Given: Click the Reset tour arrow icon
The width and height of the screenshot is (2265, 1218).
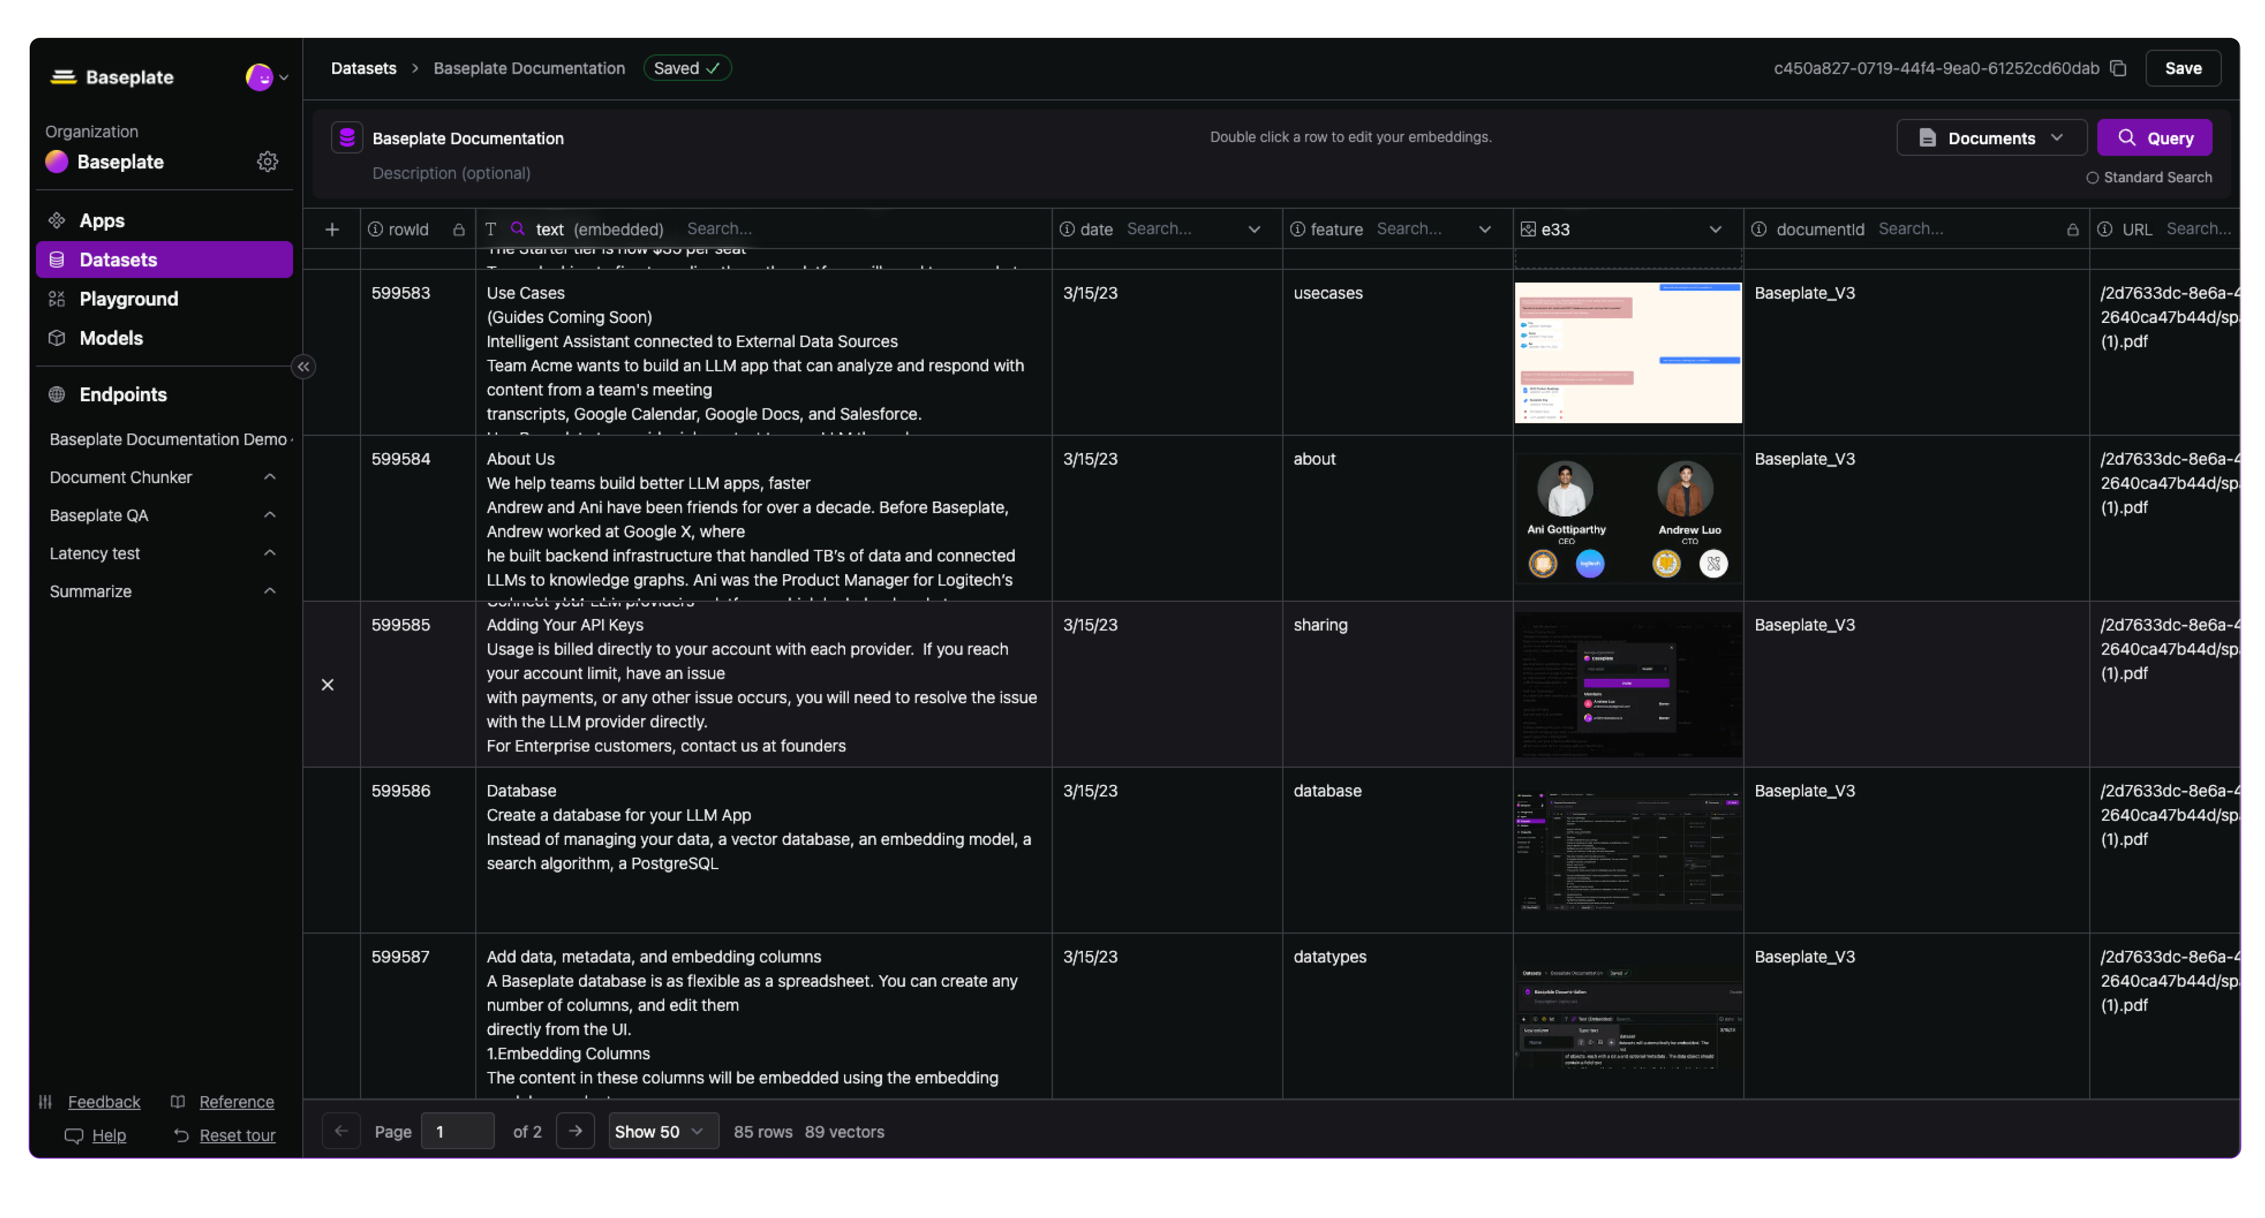Looking at the screenshot, I should [181, 1136].
